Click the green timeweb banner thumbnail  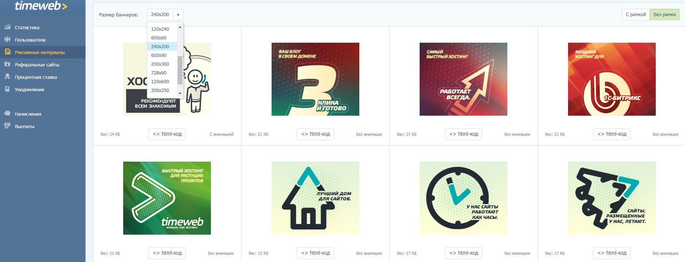click(x=167, y=198)
